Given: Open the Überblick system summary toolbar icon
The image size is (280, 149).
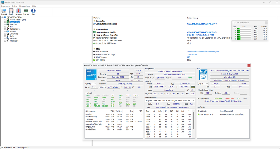Looking at the screenshot, I should (4, 11).
